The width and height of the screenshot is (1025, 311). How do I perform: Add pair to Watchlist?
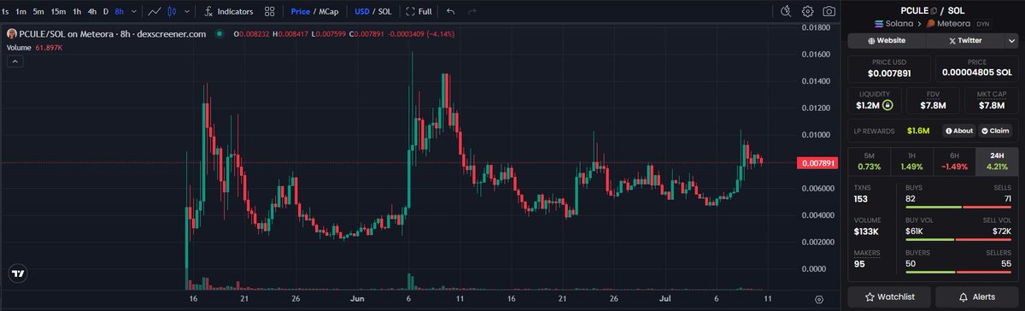point(888,296)
